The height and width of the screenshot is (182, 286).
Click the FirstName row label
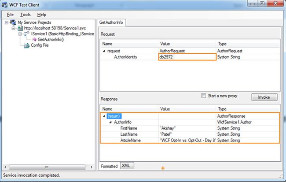[x=128, y=128]
